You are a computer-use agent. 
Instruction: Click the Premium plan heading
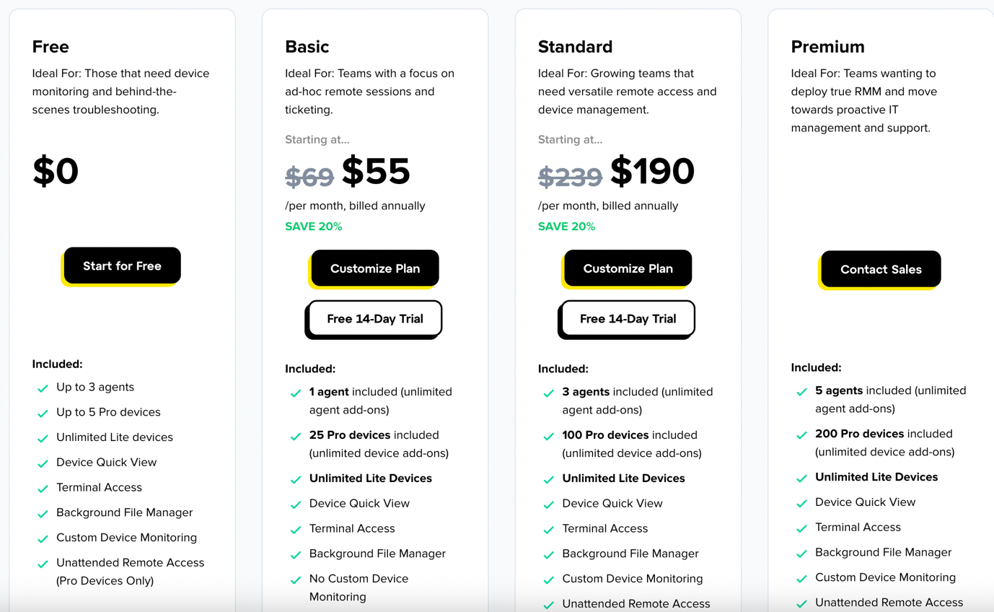(x=827, y=46)
